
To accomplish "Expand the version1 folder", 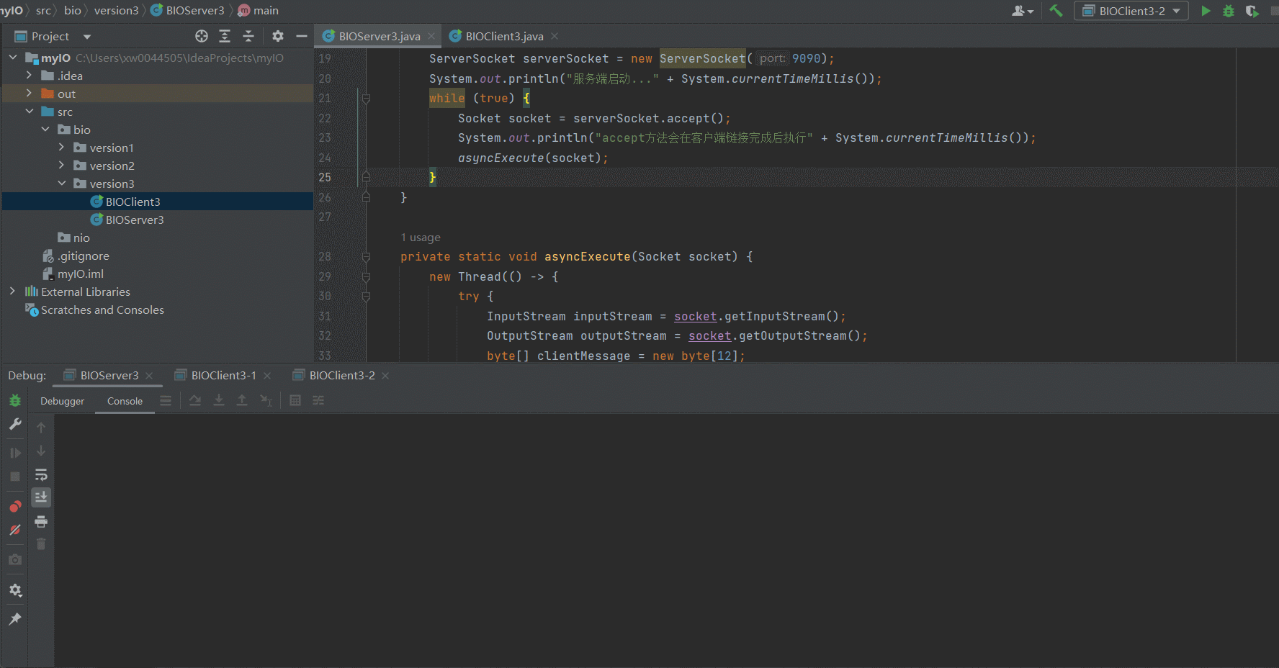I will pyautogui.click(x=61, y=148).
